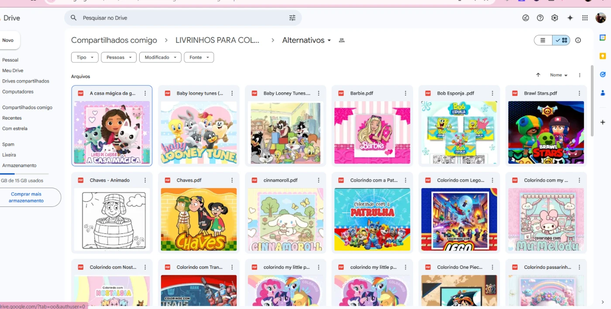The image size is (611, 309).
Task: Open the Google account avatar
Action: pos(601,18)
